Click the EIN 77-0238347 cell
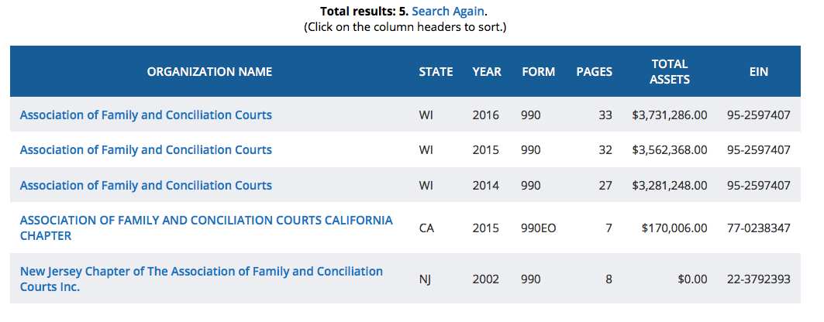Image resolution: width=824 pixels, height=322 pixels. click(758, 228)
